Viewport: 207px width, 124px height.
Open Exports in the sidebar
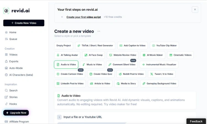coord(12,61)
